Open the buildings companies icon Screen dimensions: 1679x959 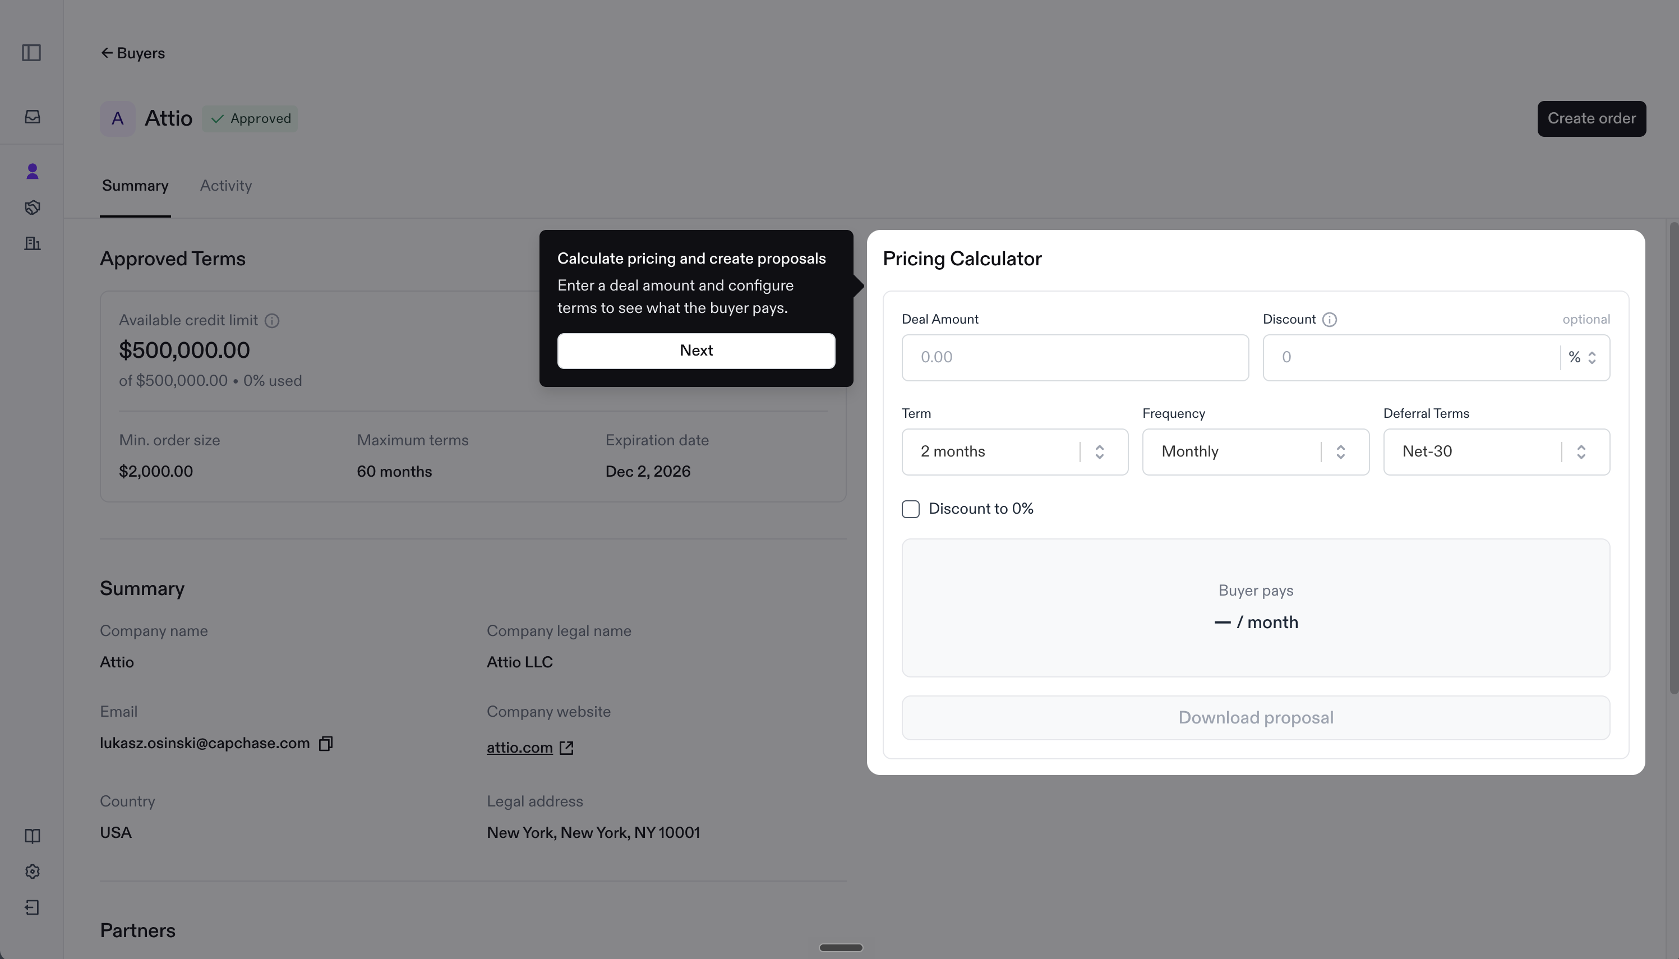[x=33, y=244]
